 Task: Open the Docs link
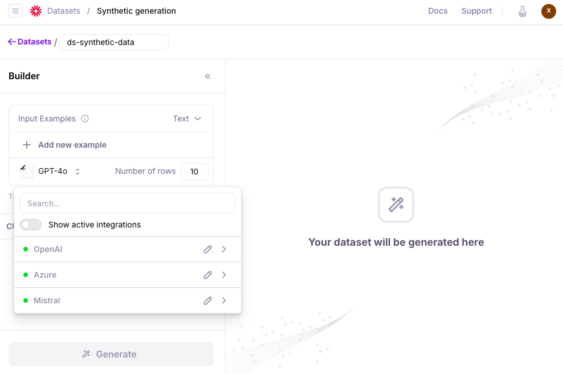438,11
